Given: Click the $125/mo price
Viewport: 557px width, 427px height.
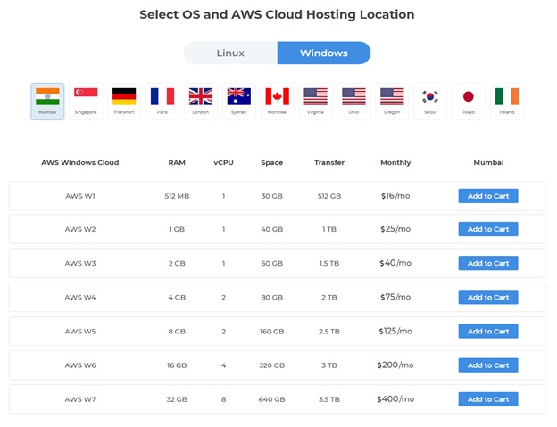Looking at the screenshot, I should point(395,331).
